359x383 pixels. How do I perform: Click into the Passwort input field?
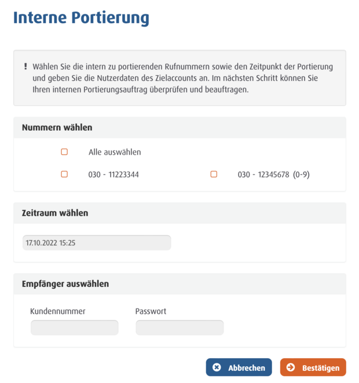point(179,328)
